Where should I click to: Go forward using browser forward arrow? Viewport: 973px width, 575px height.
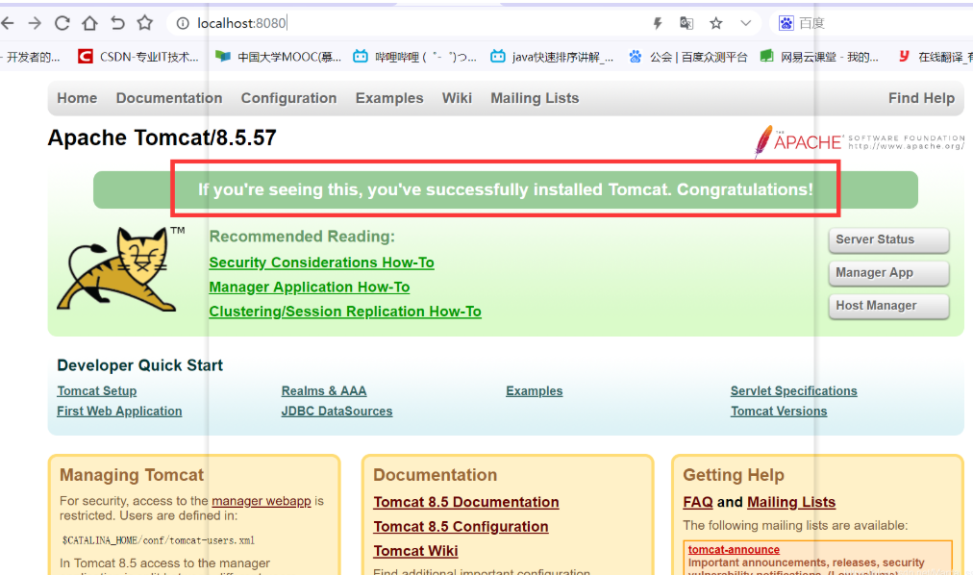click(x=35, y=24)
